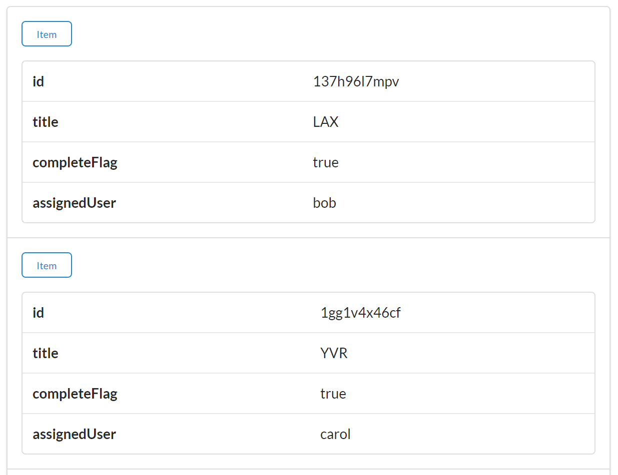Click the Item button above LAX record
This screenshot has height=475, width=618.
point(47,34)
